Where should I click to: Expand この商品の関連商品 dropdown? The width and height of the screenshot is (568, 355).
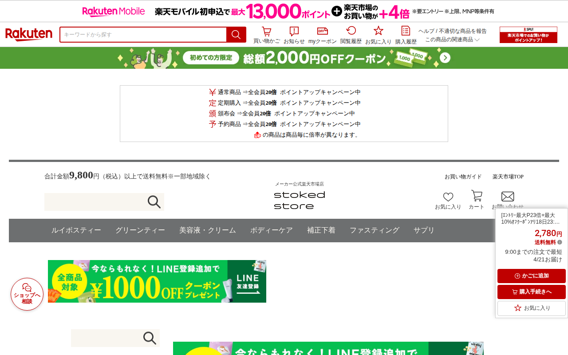[x=452, y=39]
